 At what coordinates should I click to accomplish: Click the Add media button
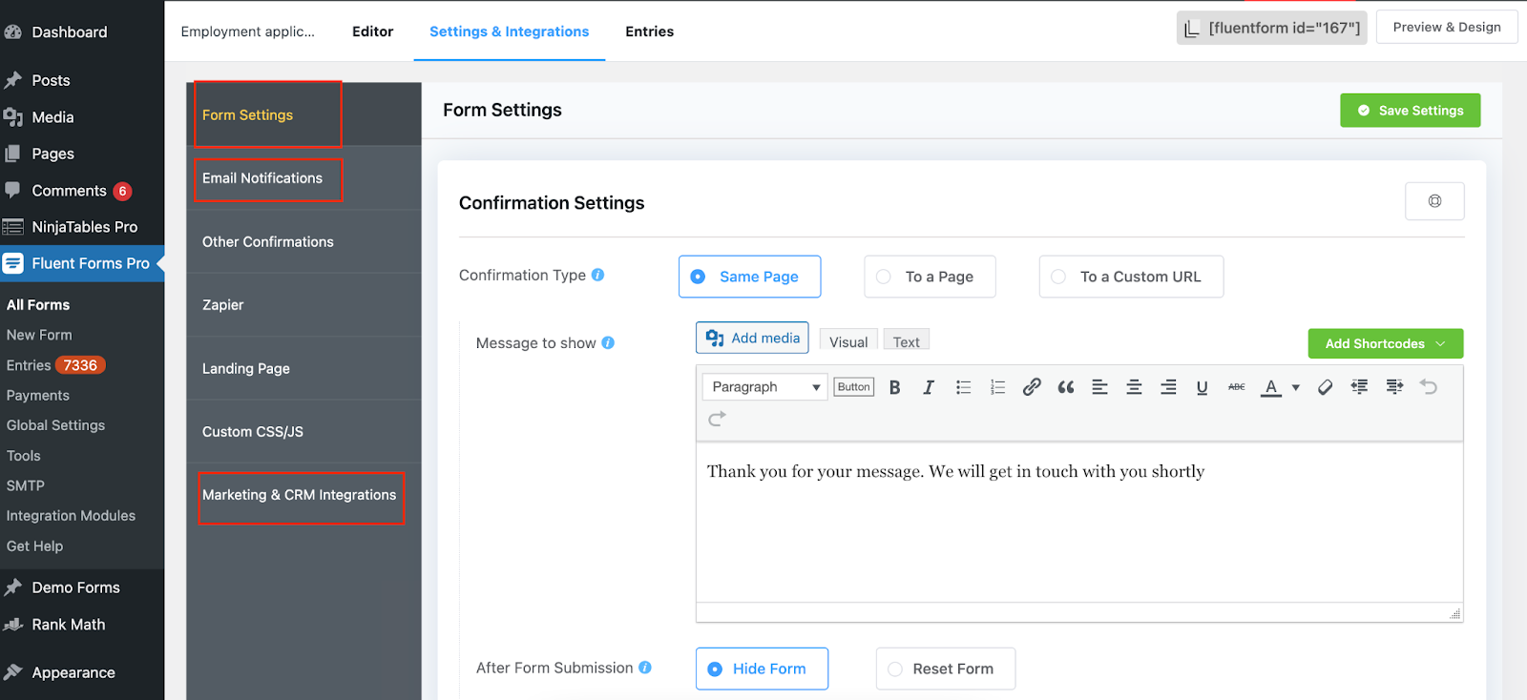tap(752, 339)
